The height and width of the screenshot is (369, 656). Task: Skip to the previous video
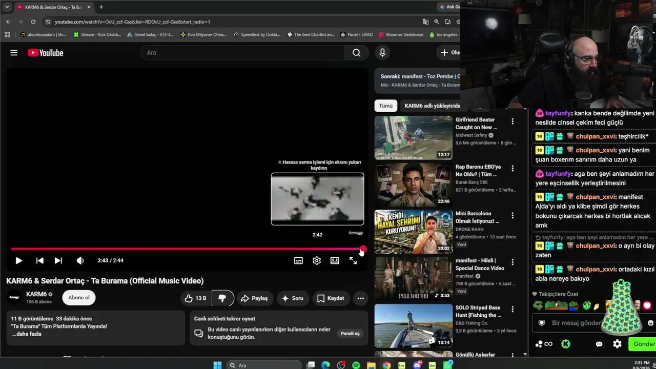39,260
